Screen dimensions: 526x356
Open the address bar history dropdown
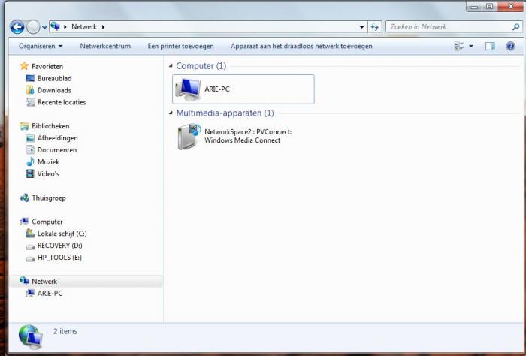(x=361, y=27)
